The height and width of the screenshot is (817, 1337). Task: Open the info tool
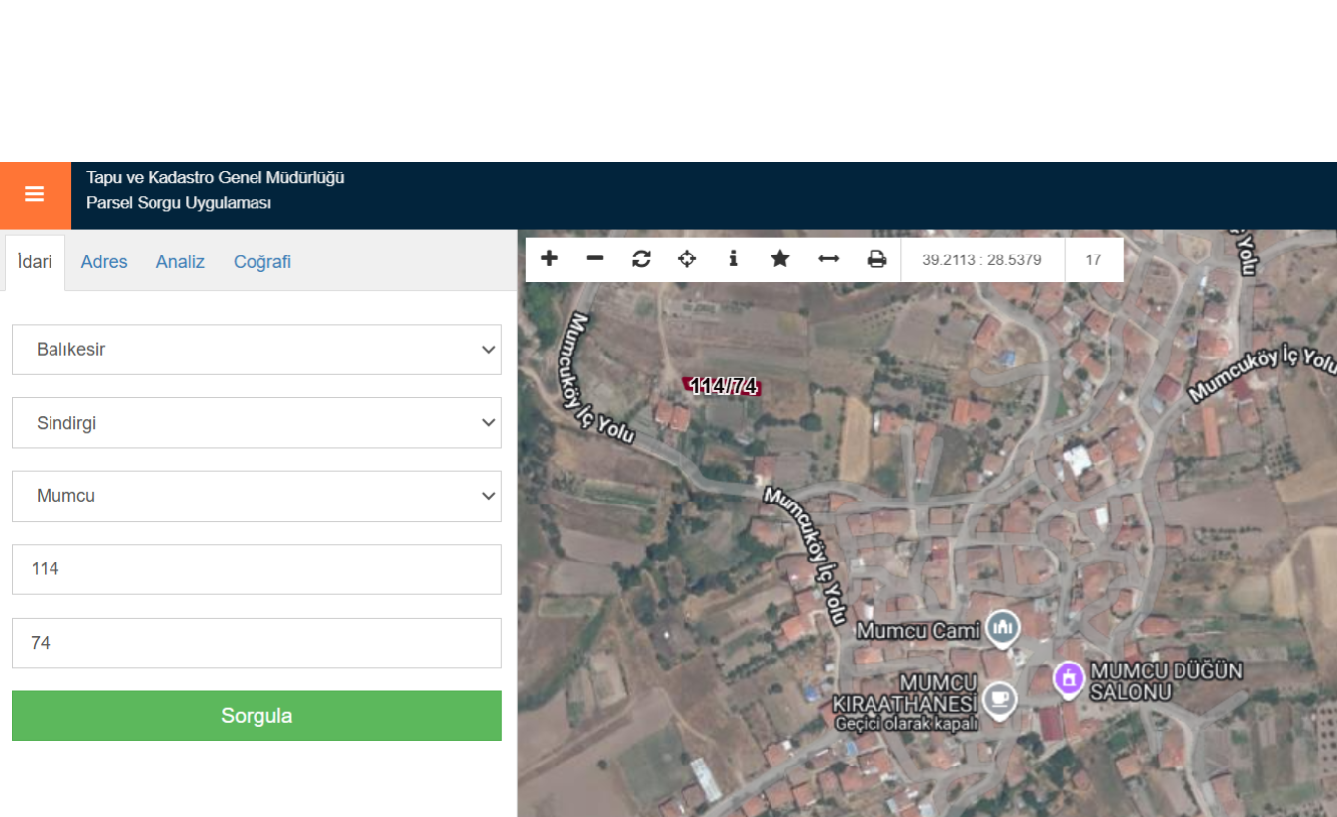733,259
